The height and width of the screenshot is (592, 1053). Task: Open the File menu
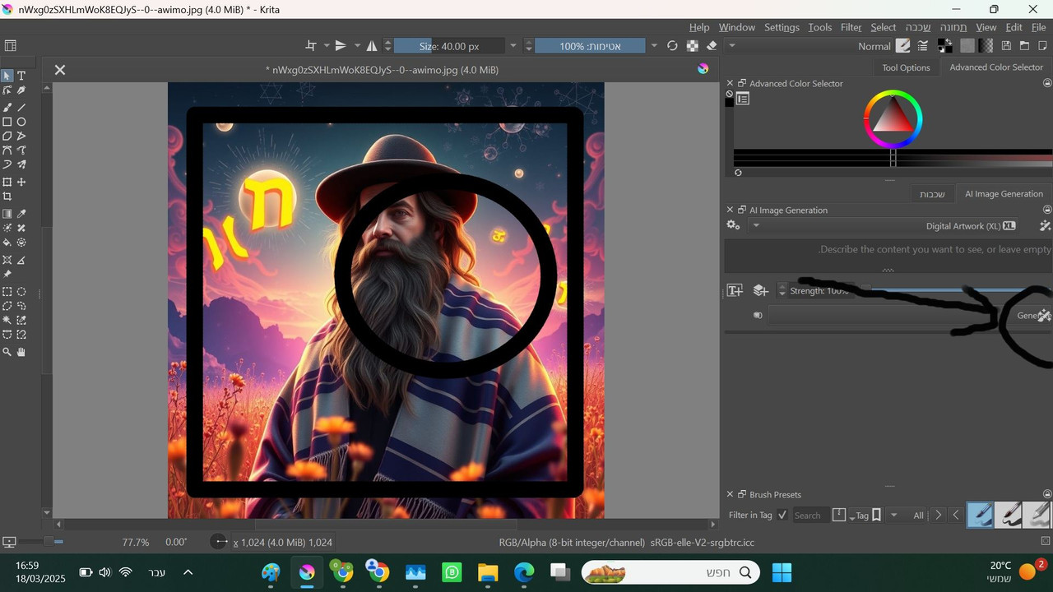pyautogui.click(x=1038, y=27)
